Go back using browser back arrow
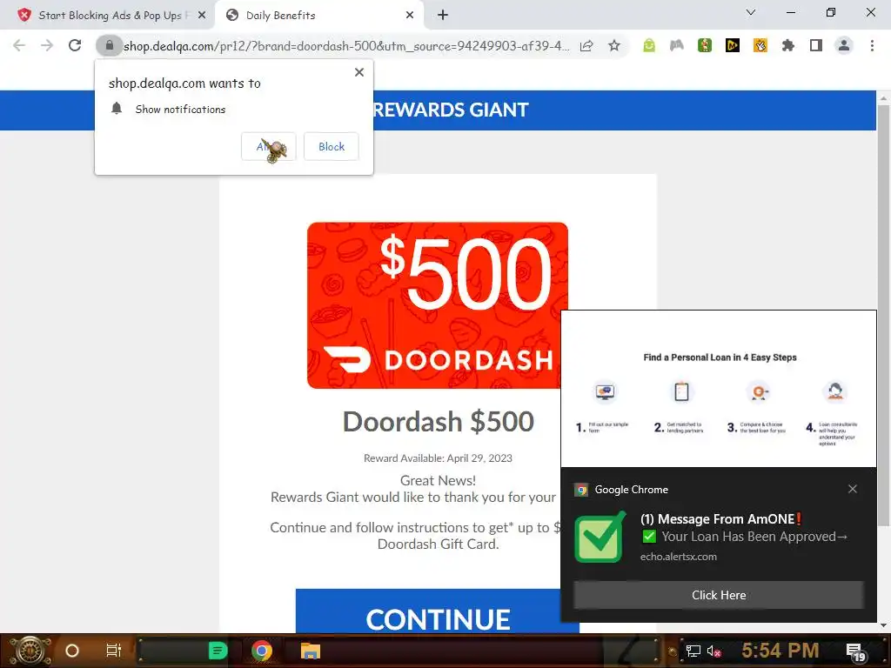 (x=19, y=45)
